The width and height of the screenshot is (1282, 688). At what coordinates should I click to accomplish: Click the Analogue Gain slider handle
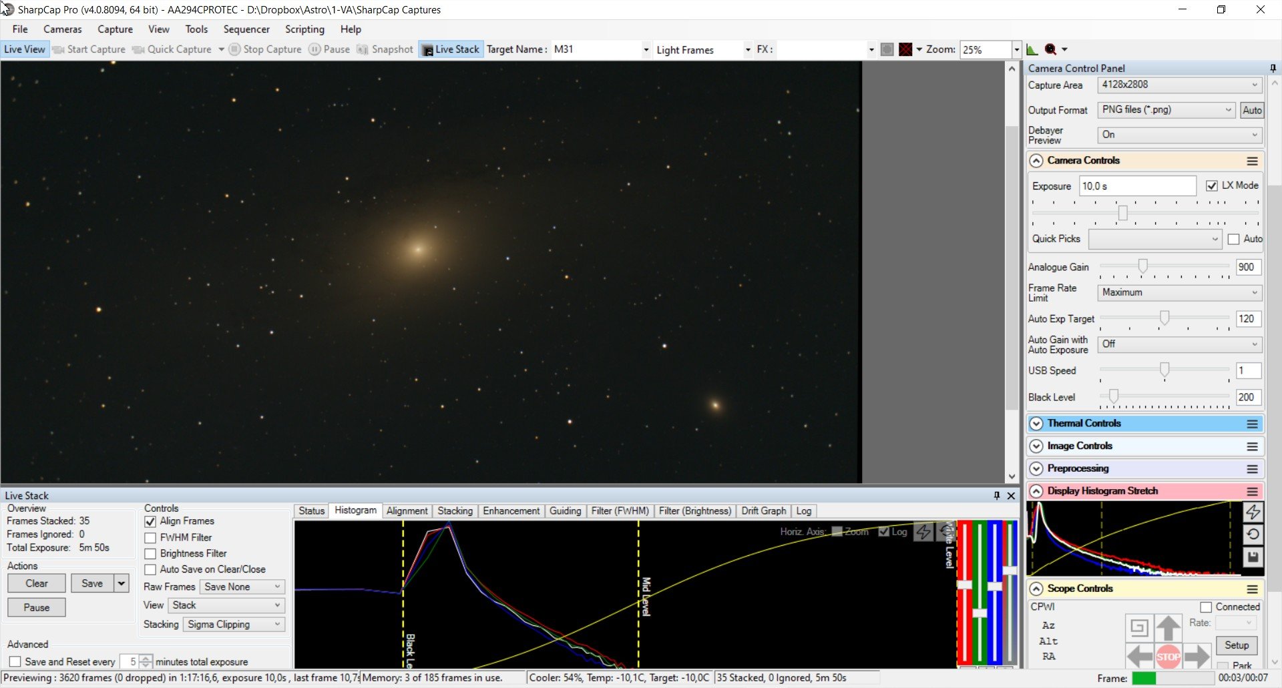pyautogui.click(x=1143, y=267)
